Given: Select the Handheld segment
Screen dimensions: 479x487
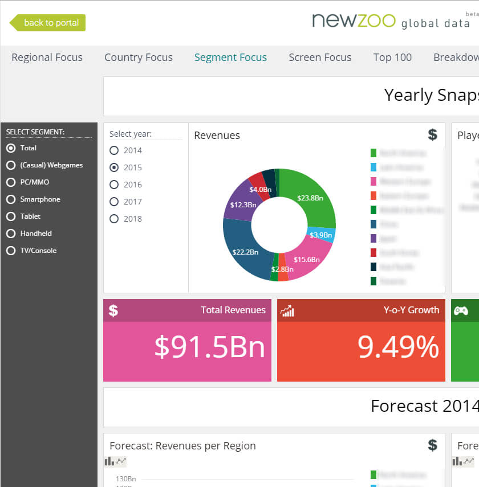Looking at the screenshot, I should (x=11, y=234).
